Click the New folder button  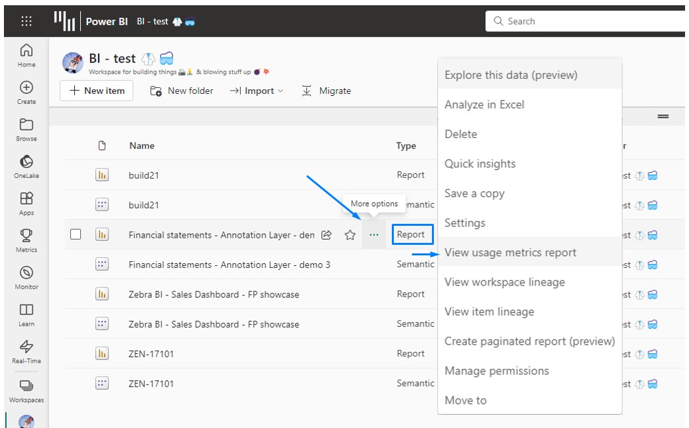click(181, 91)
